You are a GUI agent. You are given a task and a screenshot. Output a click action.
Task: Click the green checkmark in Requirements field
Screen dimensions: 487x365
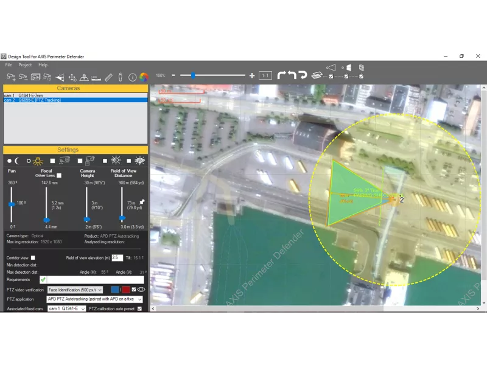[x=43, y=279]
